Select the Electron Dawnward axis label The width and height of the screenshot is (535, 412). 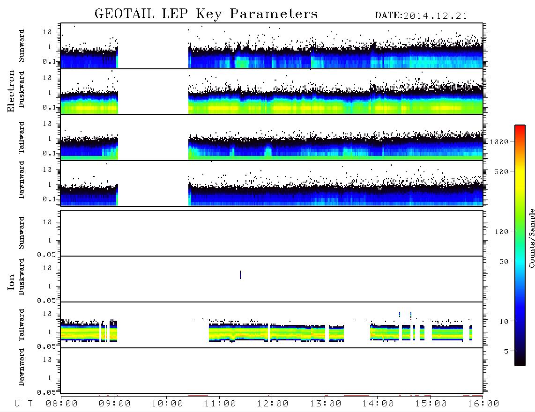point(22,180)
